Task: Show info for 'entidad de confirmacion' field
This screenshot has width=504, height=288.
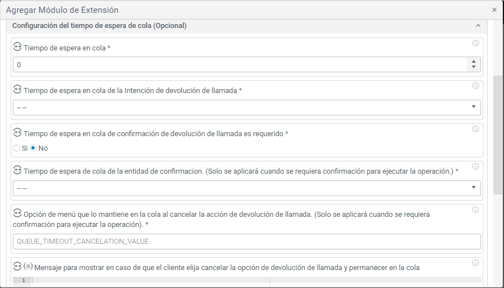Action: click(475, 166)
